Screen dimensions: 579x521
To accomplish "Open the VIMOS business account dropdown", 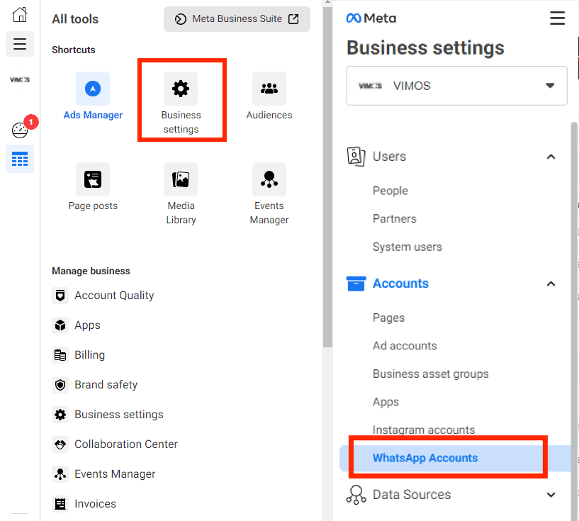I will pyautogui.click(x=457, y=86).
